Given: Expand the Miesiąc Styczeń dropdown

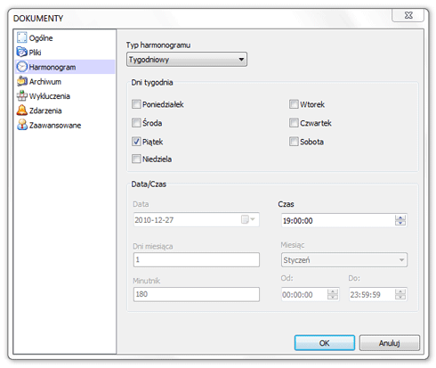Looking at the screenshot, I should pos(344,260).
